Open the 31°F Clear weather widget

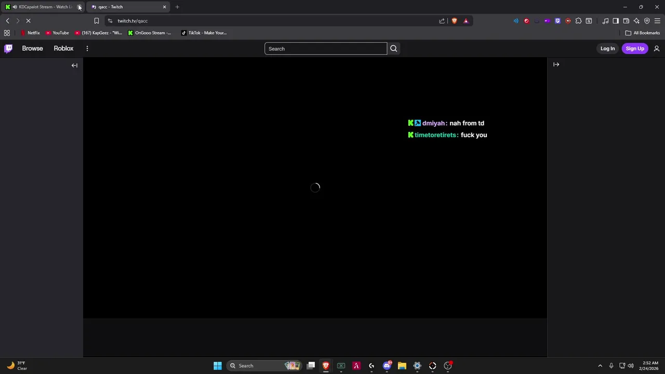(x=17, y=366)
